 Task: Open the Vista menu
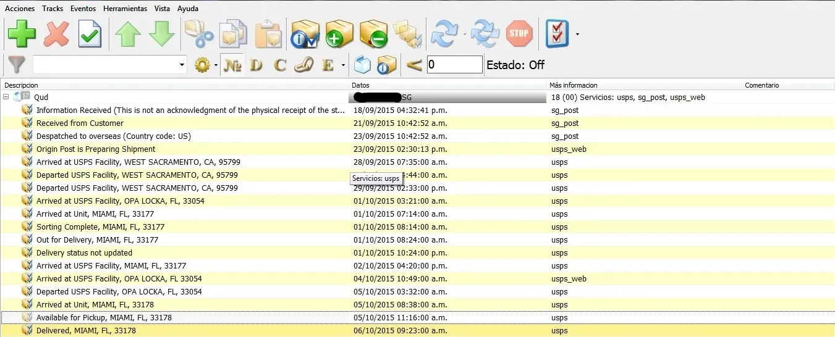click(163, 9)
